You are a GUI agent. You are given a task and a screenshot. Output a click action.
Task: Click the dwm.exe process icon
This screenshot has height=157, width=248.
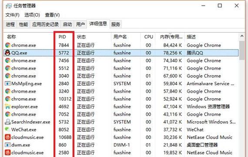pos(7,145)
